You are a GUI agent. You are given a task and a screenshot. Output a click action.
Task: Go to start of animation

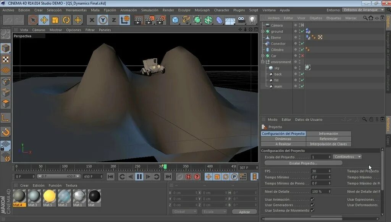[x=110, y=177]
